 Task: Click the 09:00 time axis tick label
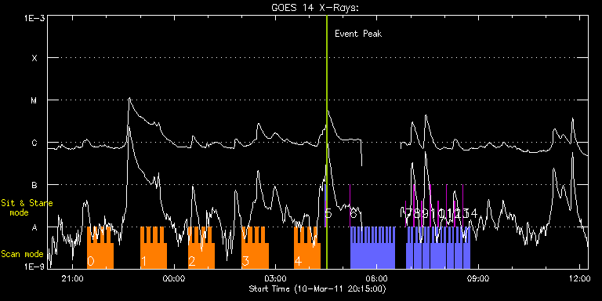[480, 278]
